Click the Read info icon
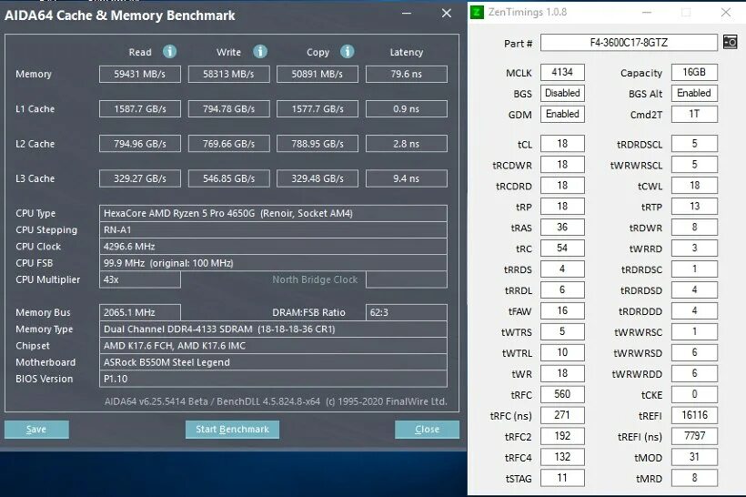Screen dimensions: 746x497 tap(169, 51)
